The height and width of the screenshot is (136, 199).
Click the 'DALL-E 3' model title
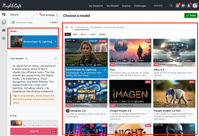click(x=159, y=70)
